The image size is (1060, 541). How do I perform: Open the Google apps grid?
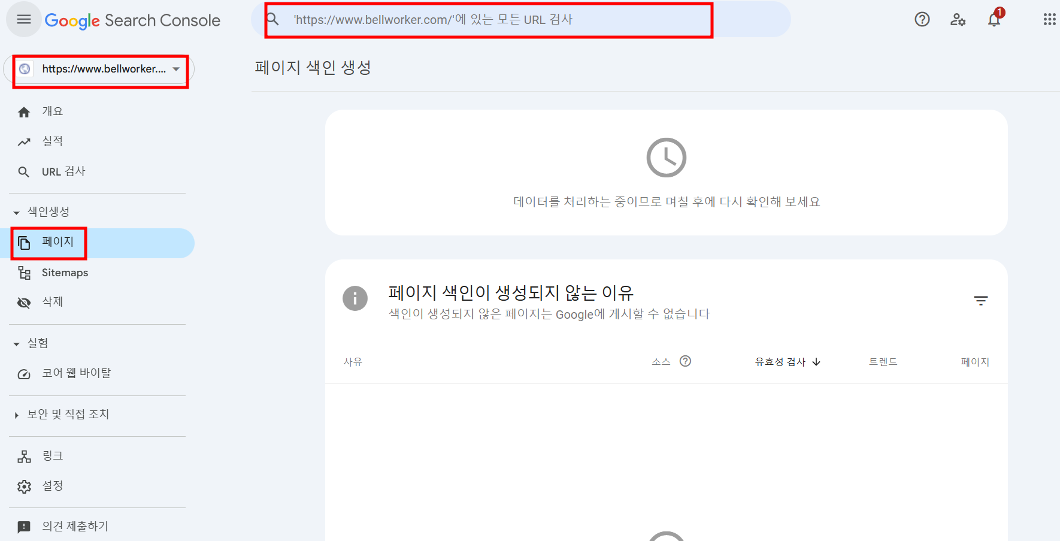click(1049, 20)
